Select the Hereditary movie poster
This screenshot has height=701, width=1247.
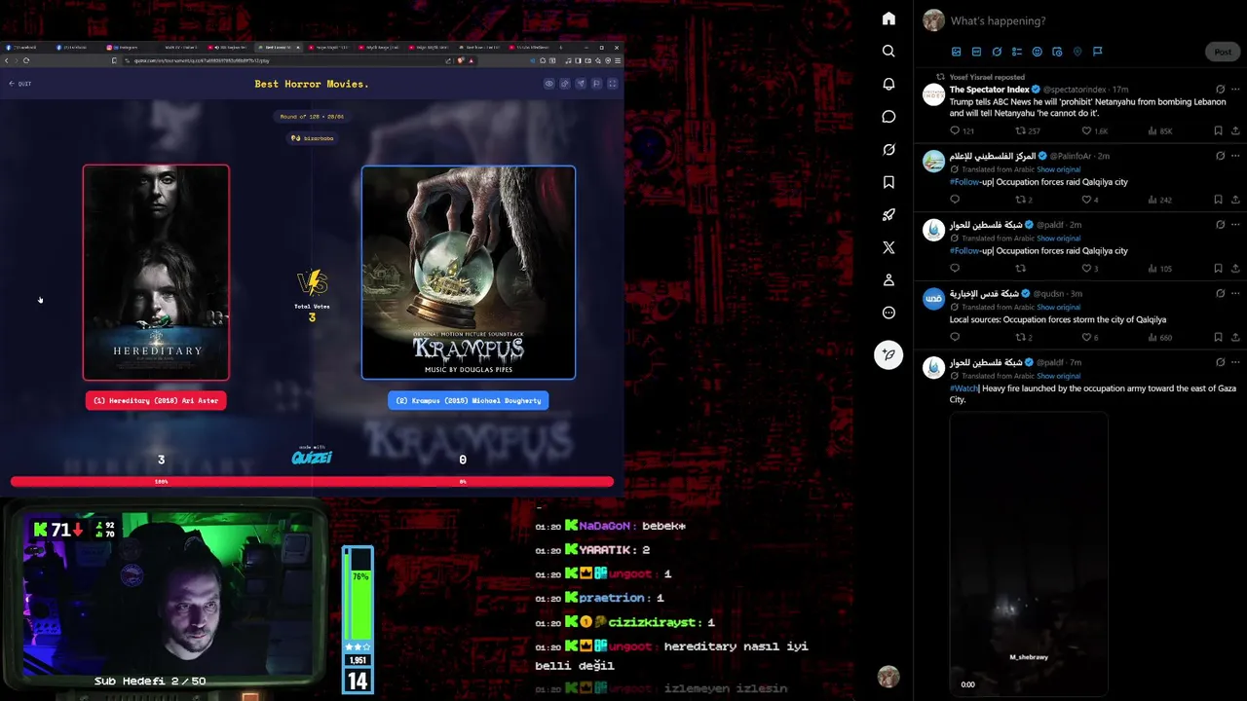coord(156,273)
